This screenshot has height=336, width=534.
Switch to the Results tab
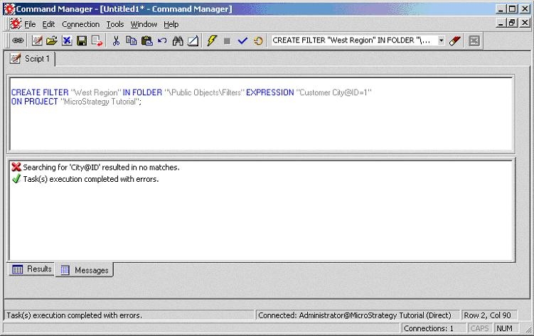[x=32, y=269]
